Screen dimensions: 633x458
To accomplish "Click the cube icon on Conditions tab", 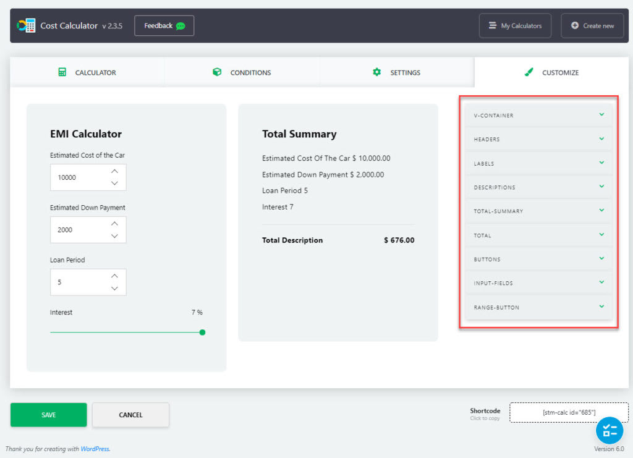I will coord(217,72).
